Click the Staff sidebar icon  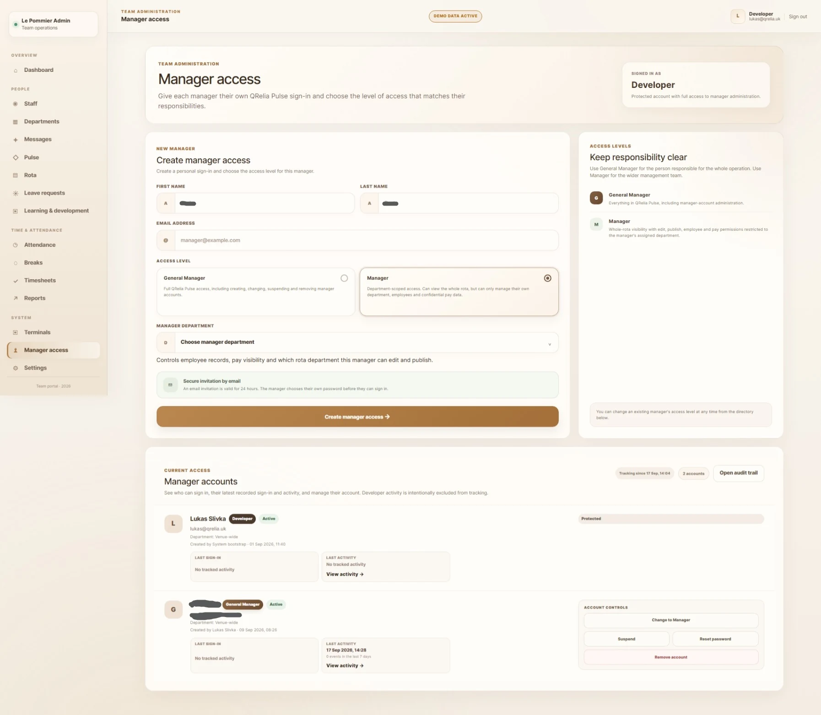point(16,104)
